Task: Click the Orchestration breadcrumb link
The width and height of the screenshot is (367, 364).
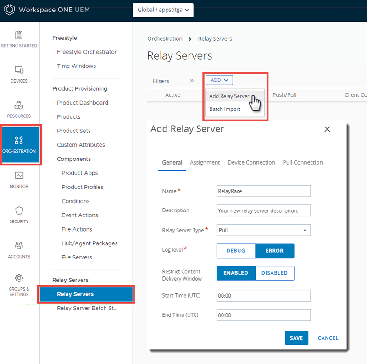Action: pos(165,39)
